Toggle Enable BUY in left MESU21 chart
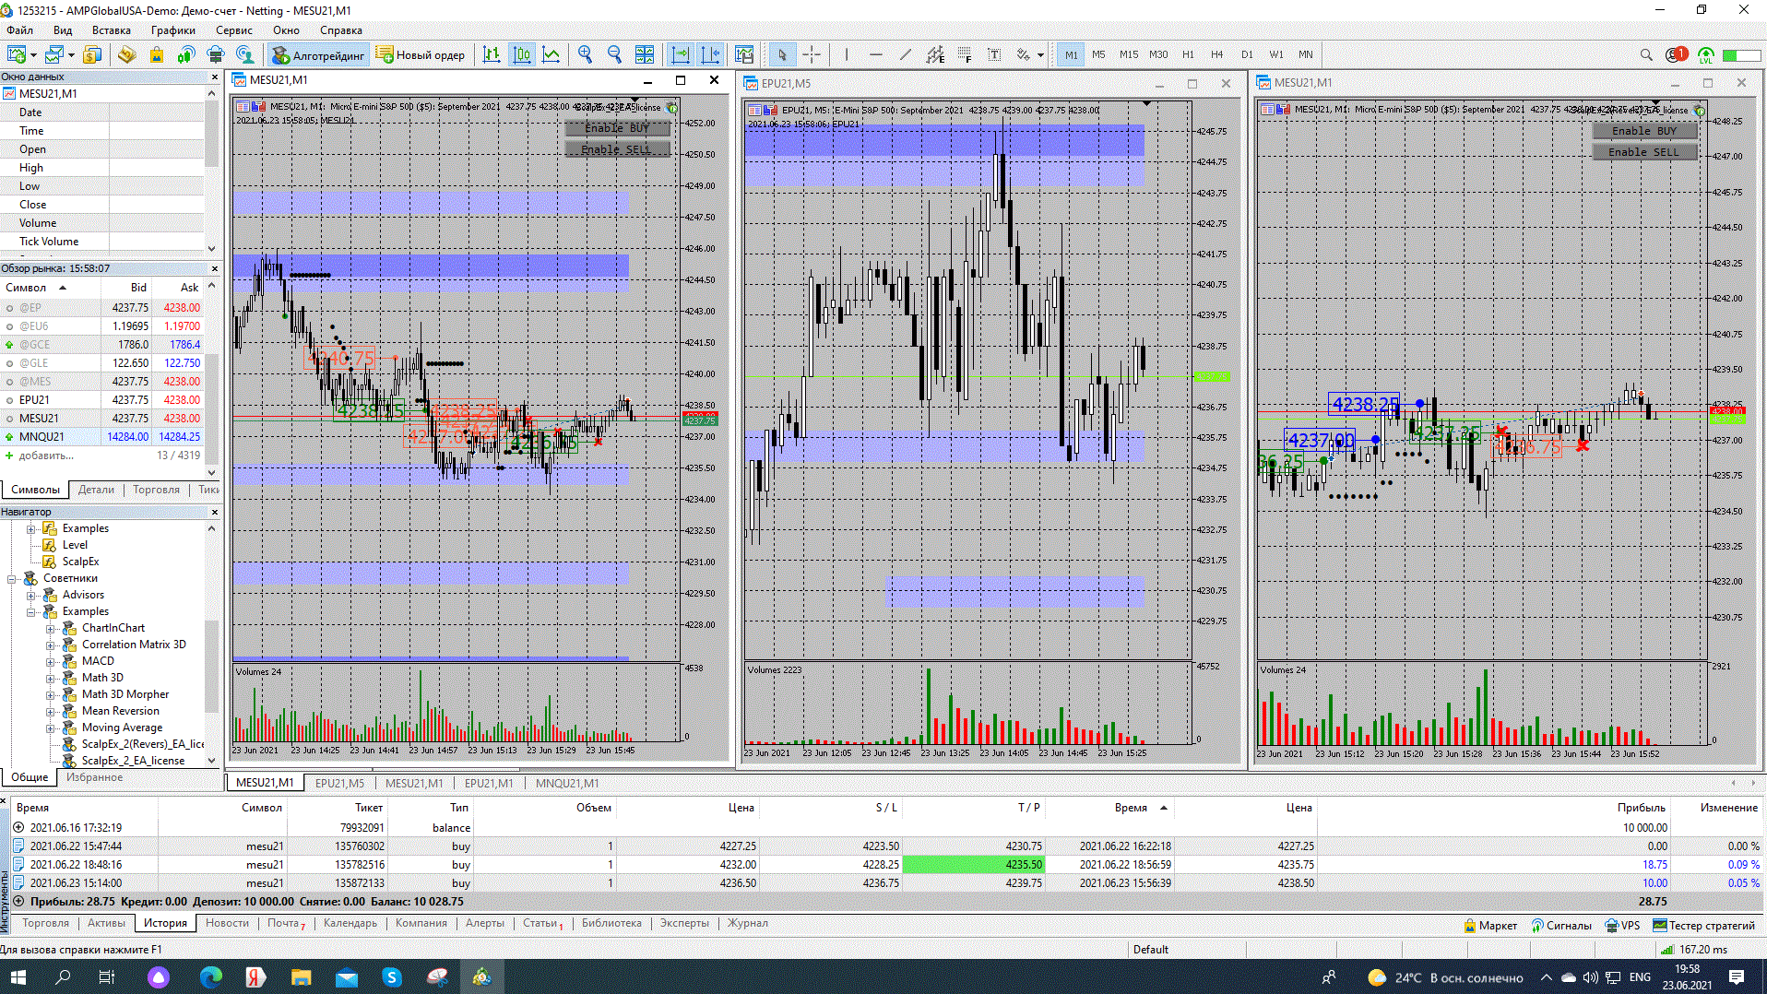This screenshot has width=1767, height=994. pos(617,128)
